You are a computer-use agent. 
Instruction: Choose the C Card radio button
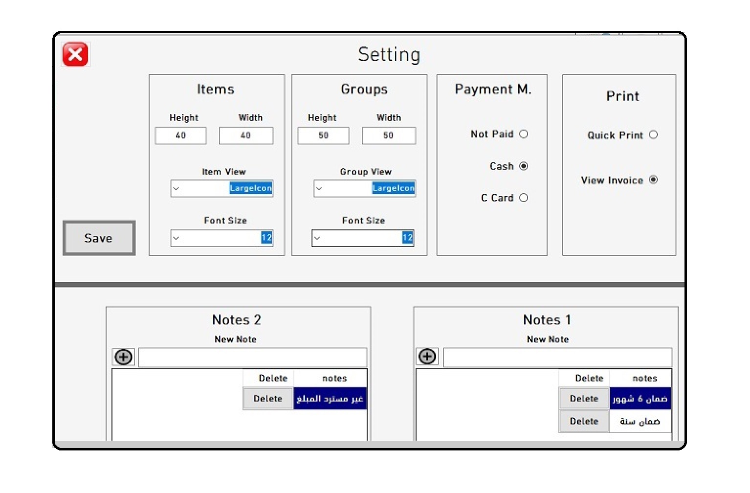tap(524, 198)
